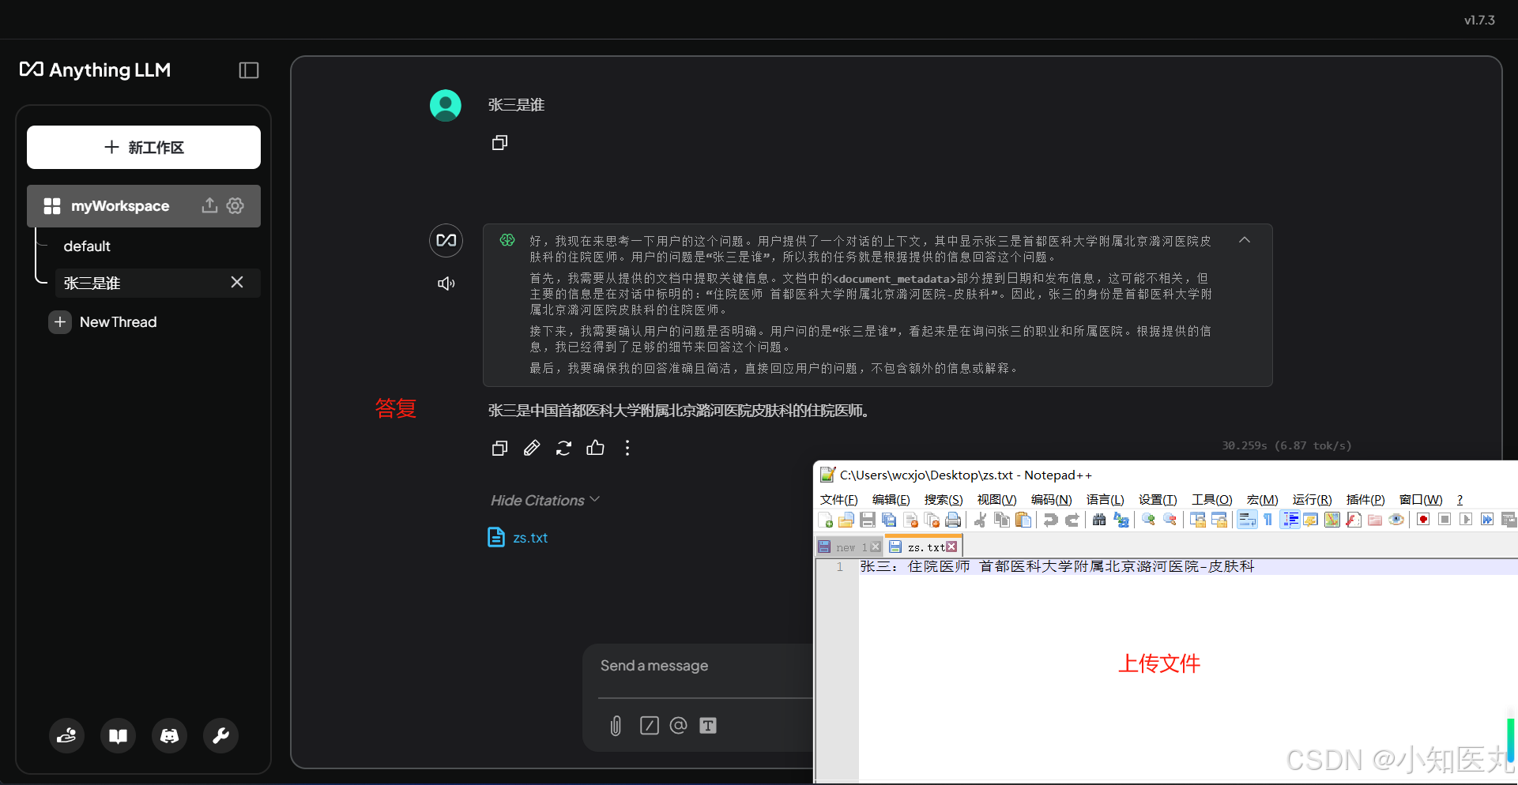Open the @ agent mention picker
This screenshot has width=1518, height=785.
tap(678, 726)
